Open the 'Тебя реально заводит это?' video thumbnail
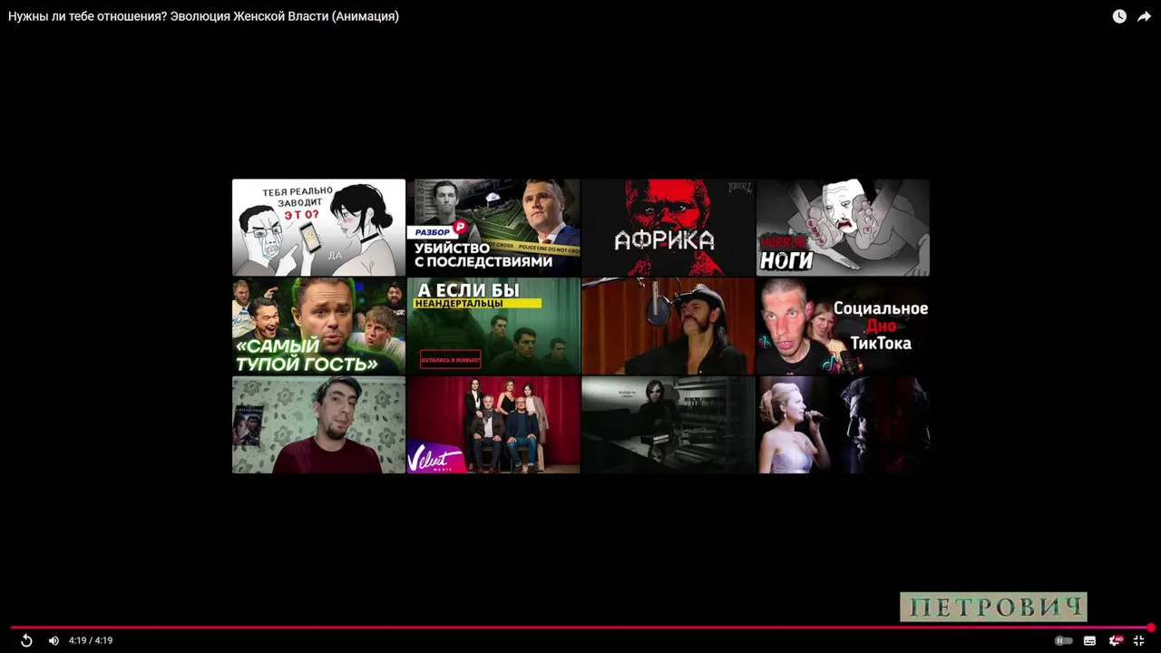The image size is (1161, 653). [318, 227]
